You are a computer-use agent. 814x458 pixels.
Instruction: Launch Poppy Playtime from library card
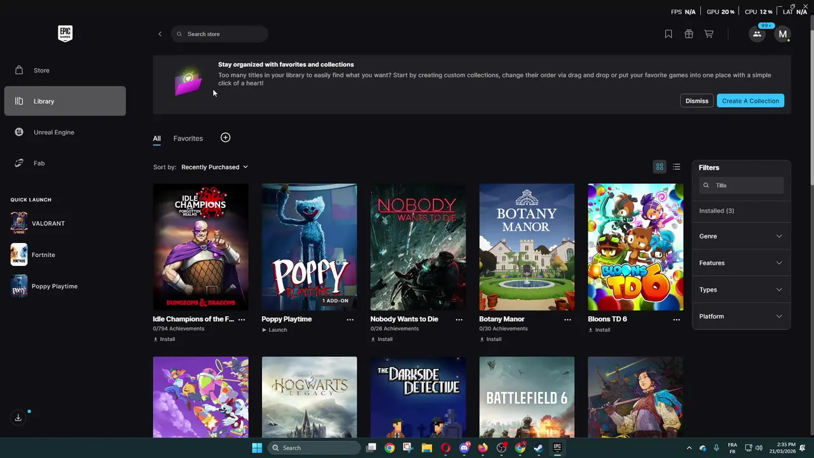275,330
